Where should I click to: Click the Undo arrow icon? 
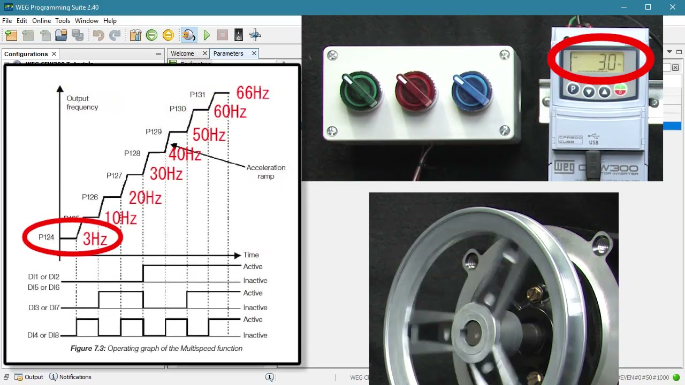point(98,35)
